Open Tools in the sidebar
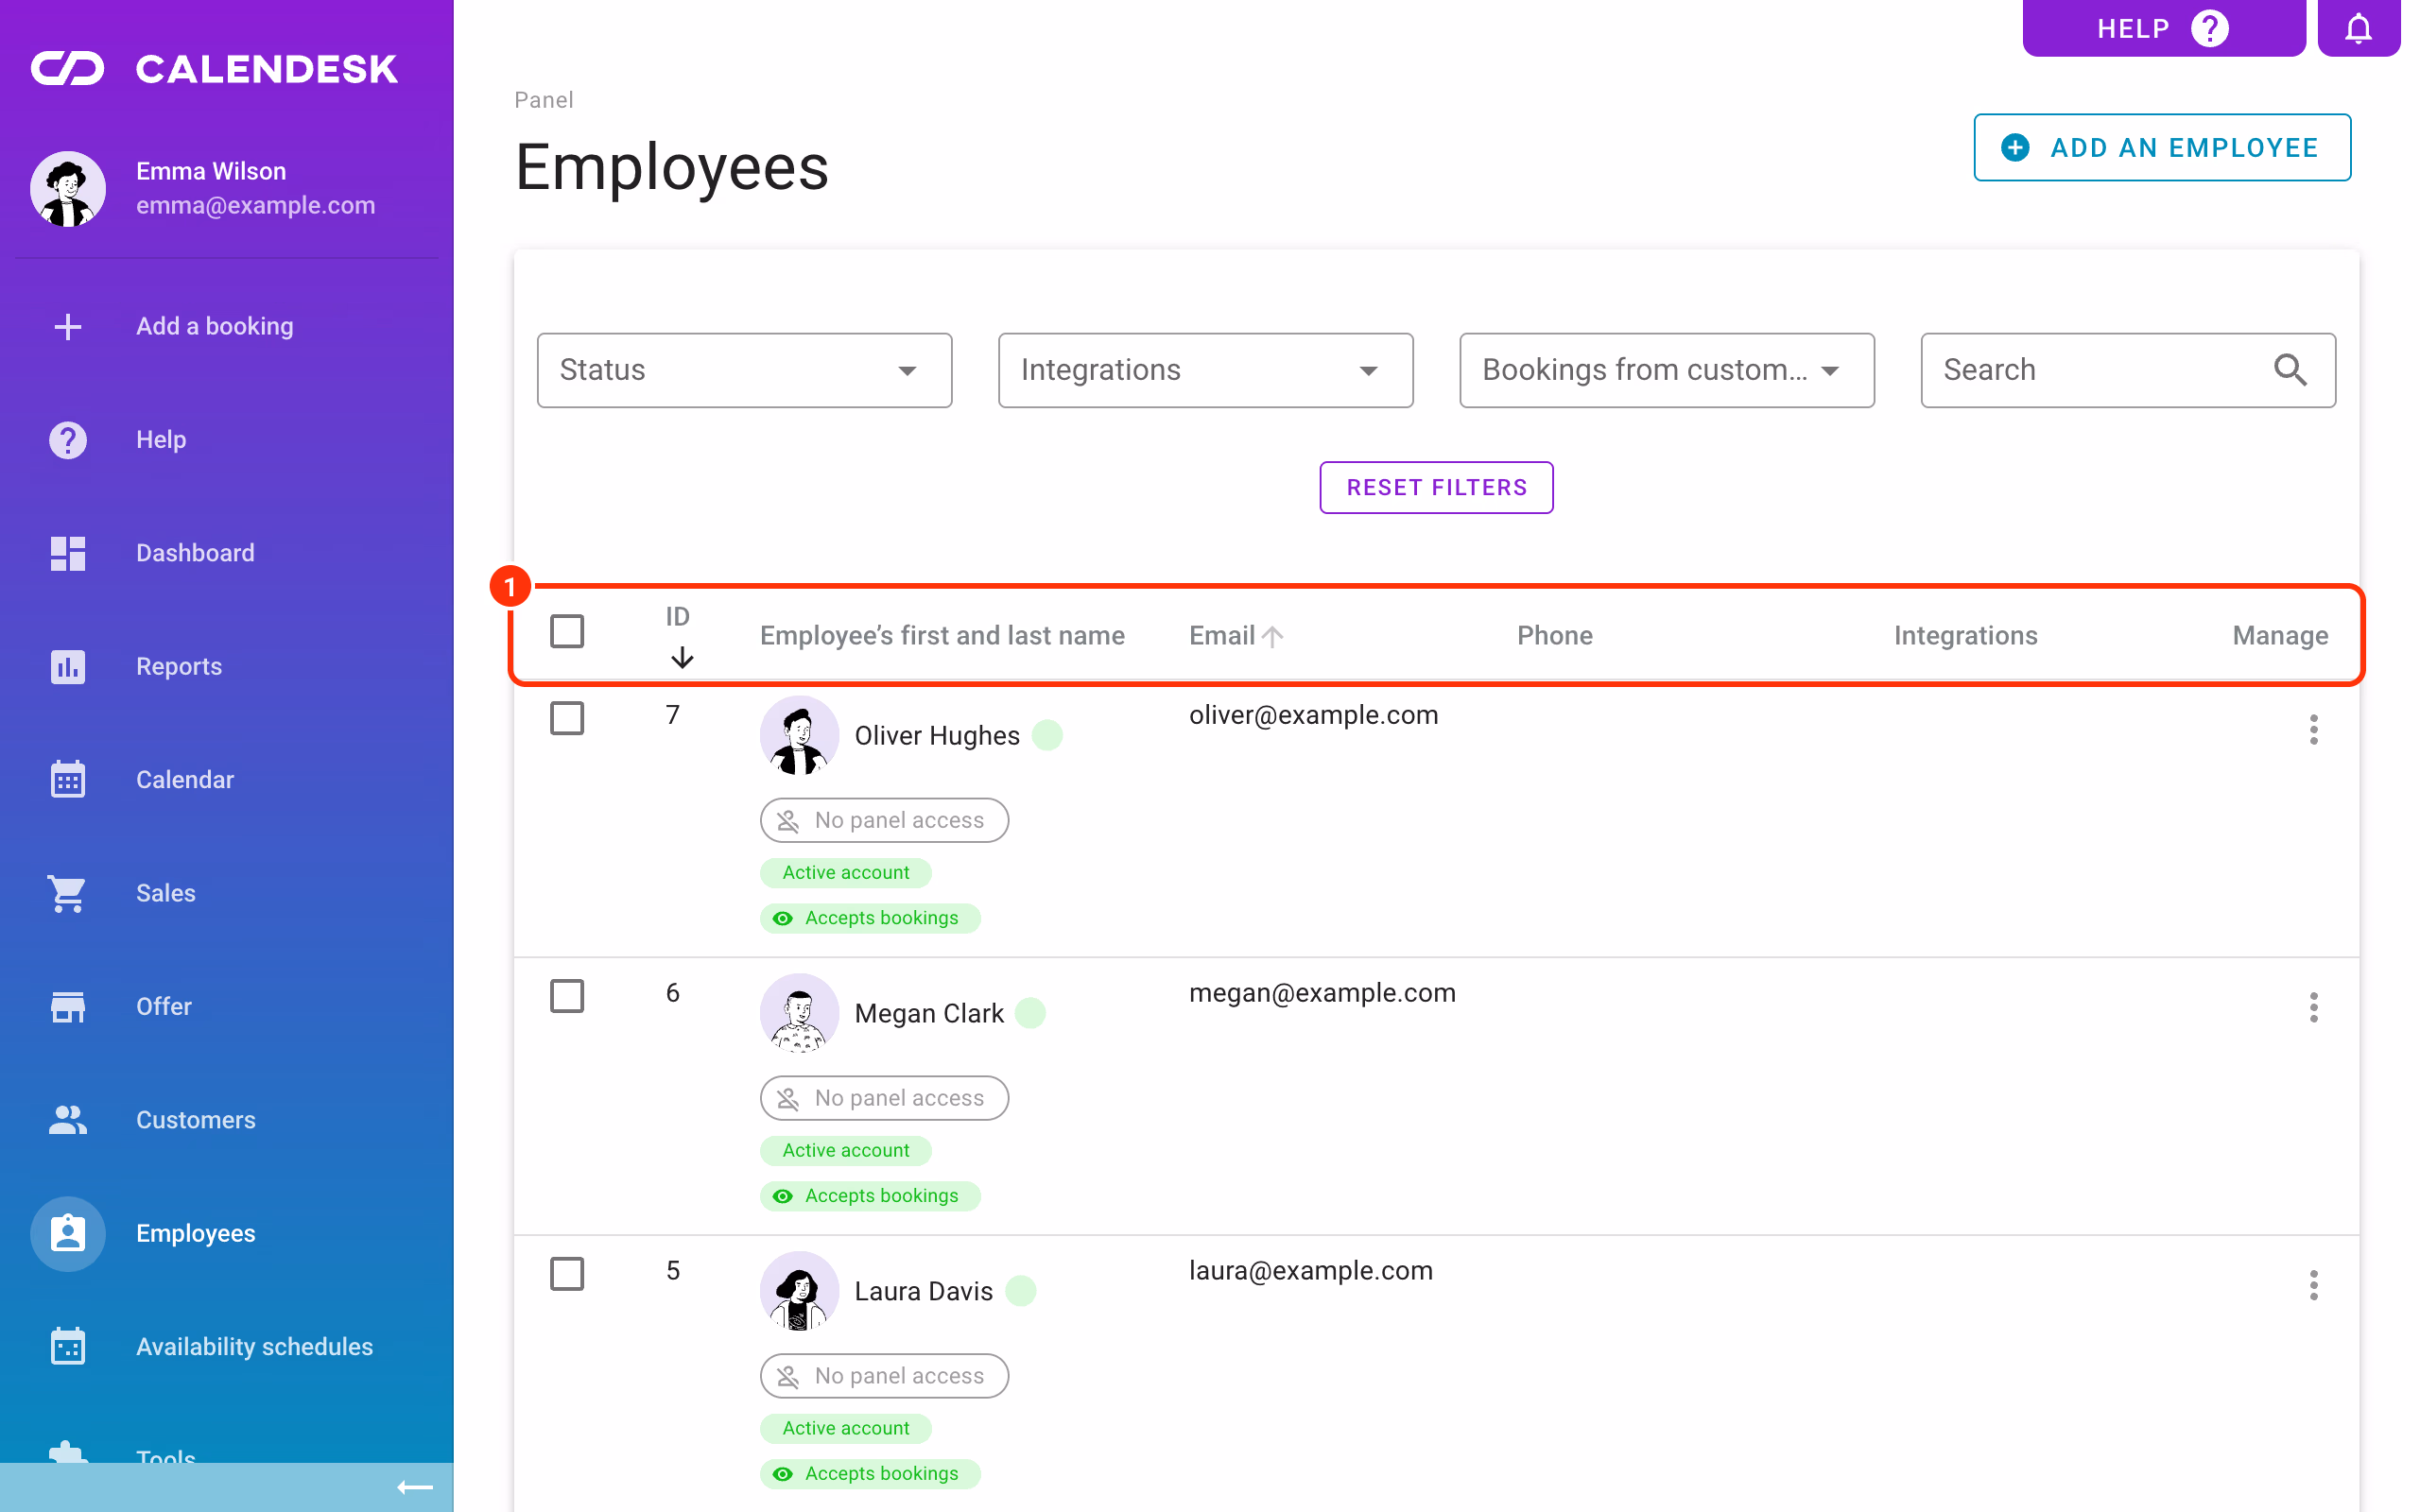Viewport: 2420px width, 1512px height. click(227, 1452)
